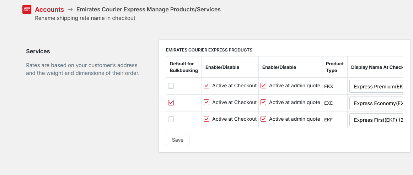413x175 pixels.
Task: Click the Display Name At Checkout header
Action: tap(377, 67)
